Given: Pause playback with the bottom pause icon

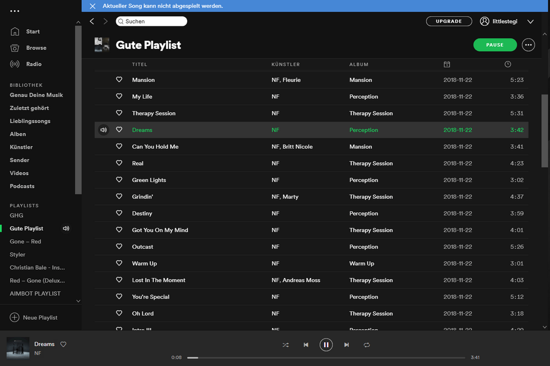Looking at the screenshot, I should 326,345.
